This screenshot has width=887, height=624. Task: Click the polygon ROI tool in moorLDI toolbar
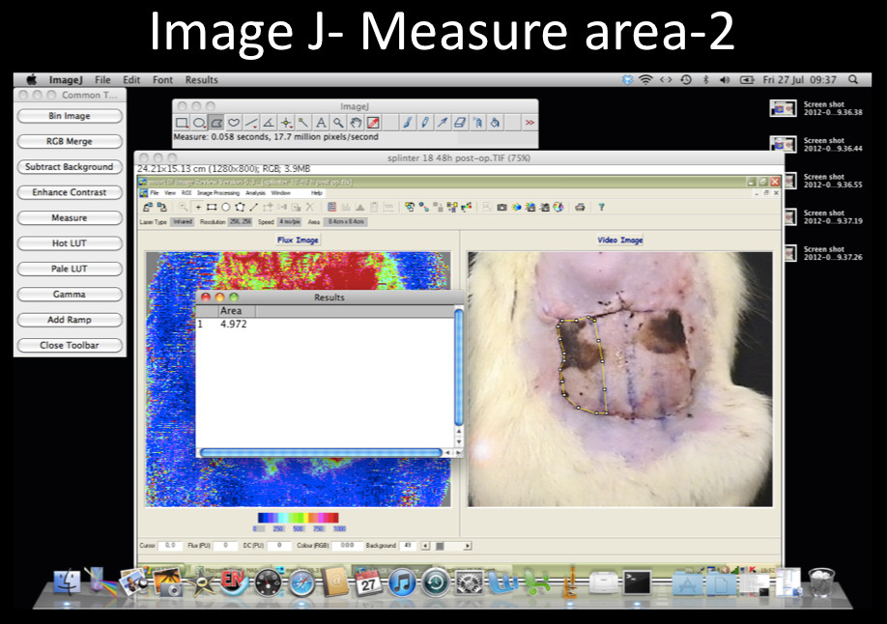pyautogui.click(x=240, y=207)
